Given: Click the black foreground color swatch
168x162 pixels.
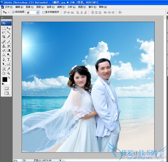Looking at the screenshot, I should pos(4,80).
